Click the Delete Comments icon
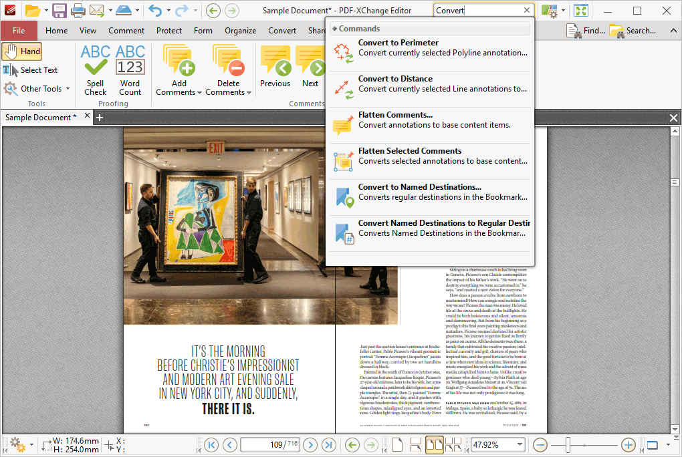 (229, 61)
